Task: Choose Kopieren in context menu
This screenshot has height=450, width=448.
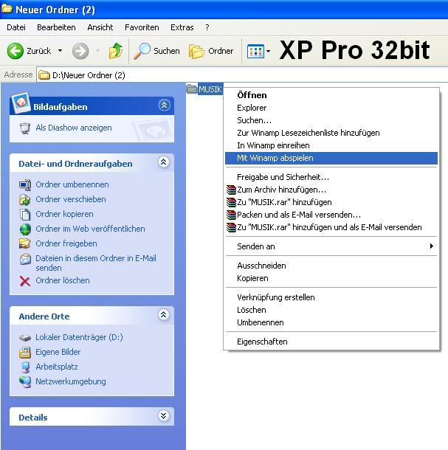Action: (x=331, y=278)
